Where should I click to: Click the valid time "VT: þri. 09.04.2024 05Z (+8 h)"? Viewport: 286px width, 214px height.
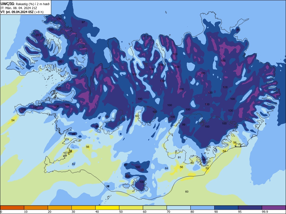[x=22, y=12]
